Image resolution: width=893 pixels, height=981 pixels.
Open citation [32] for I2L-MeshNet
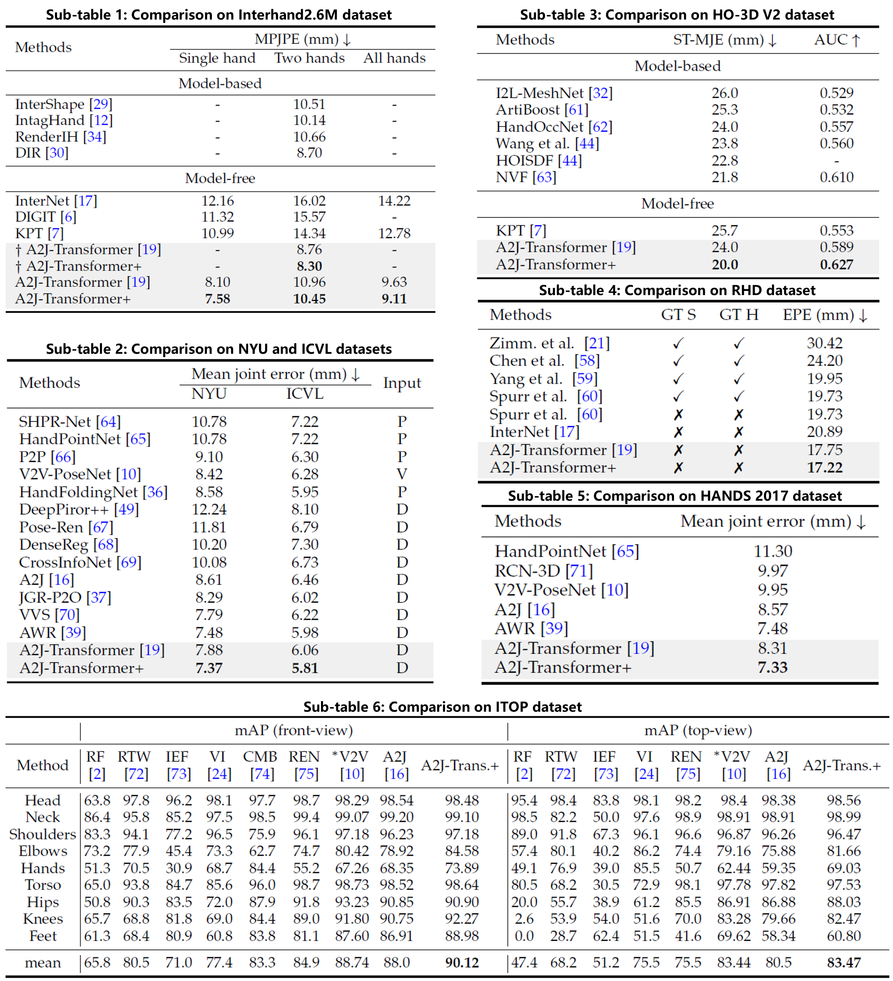point(601,92)
